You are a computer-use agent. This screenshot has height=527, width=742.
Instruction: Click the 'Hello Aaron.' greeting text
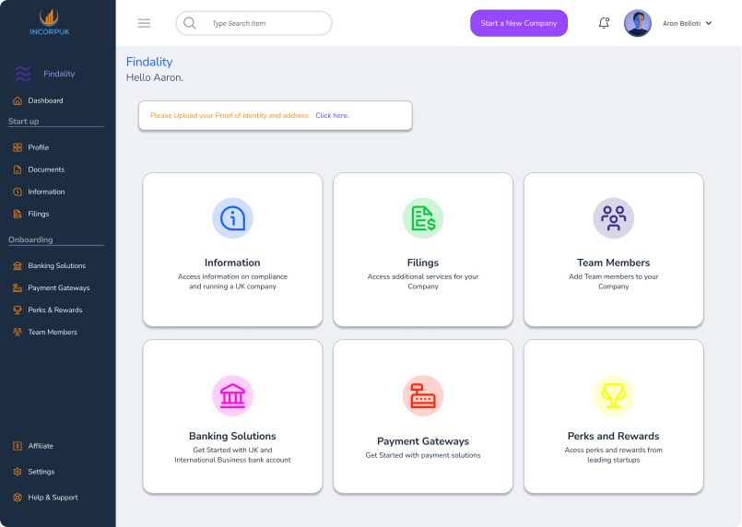[x=155, y=77]
